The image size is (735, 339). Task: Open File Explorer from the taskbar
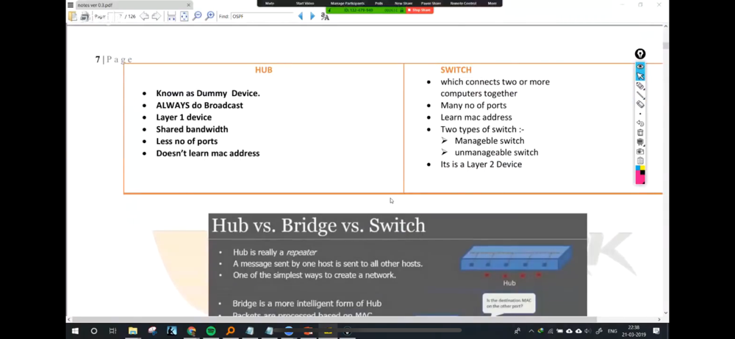click(x=133, y=331)
